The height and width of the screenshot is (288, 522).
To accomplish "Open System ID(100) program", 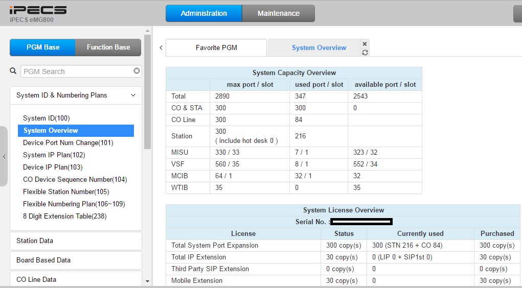I will pos(46,118).
